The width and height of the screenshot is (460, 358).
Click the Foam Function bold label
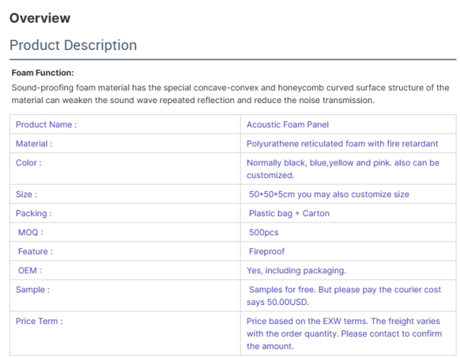[42, 73]
